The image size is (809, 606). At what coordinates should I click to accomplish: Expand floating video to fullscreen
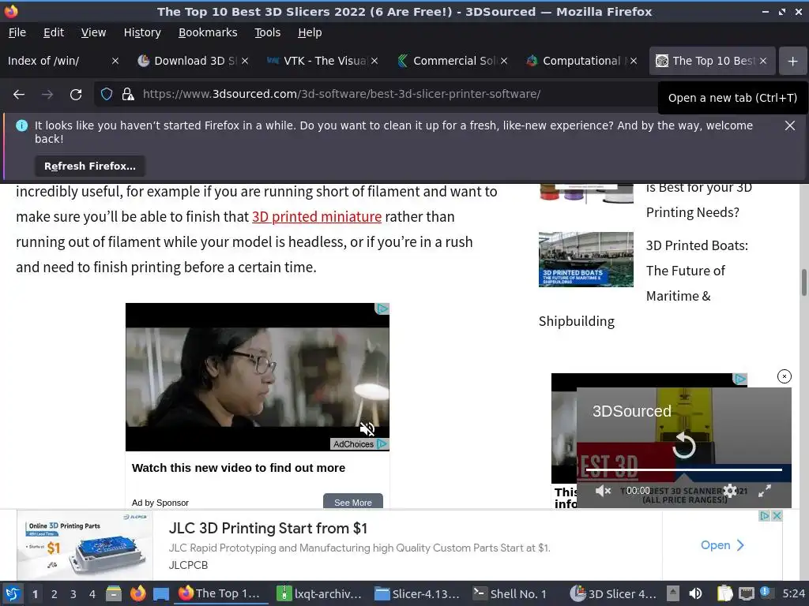click(765, 491)
